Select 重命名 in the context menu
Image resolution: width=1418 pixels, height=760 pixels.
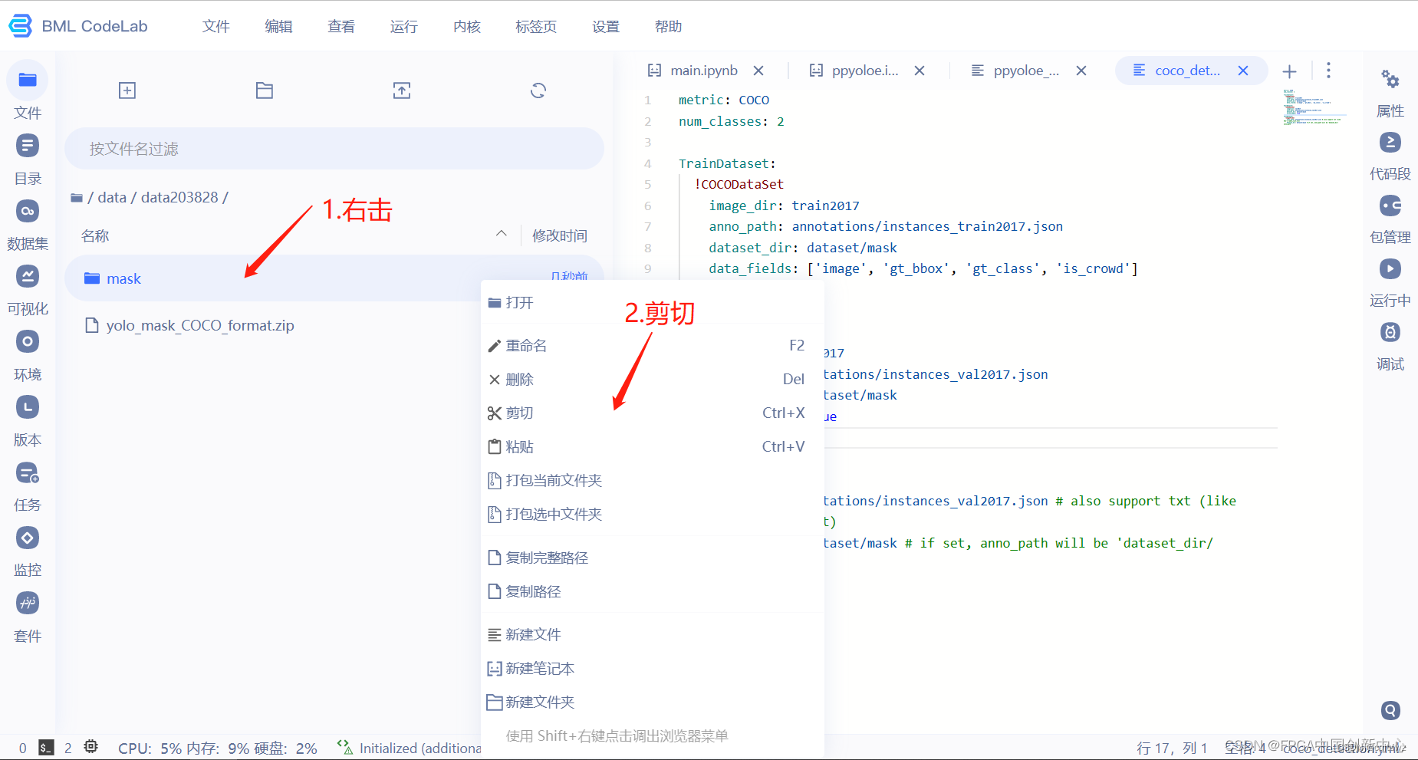(653, 346)
